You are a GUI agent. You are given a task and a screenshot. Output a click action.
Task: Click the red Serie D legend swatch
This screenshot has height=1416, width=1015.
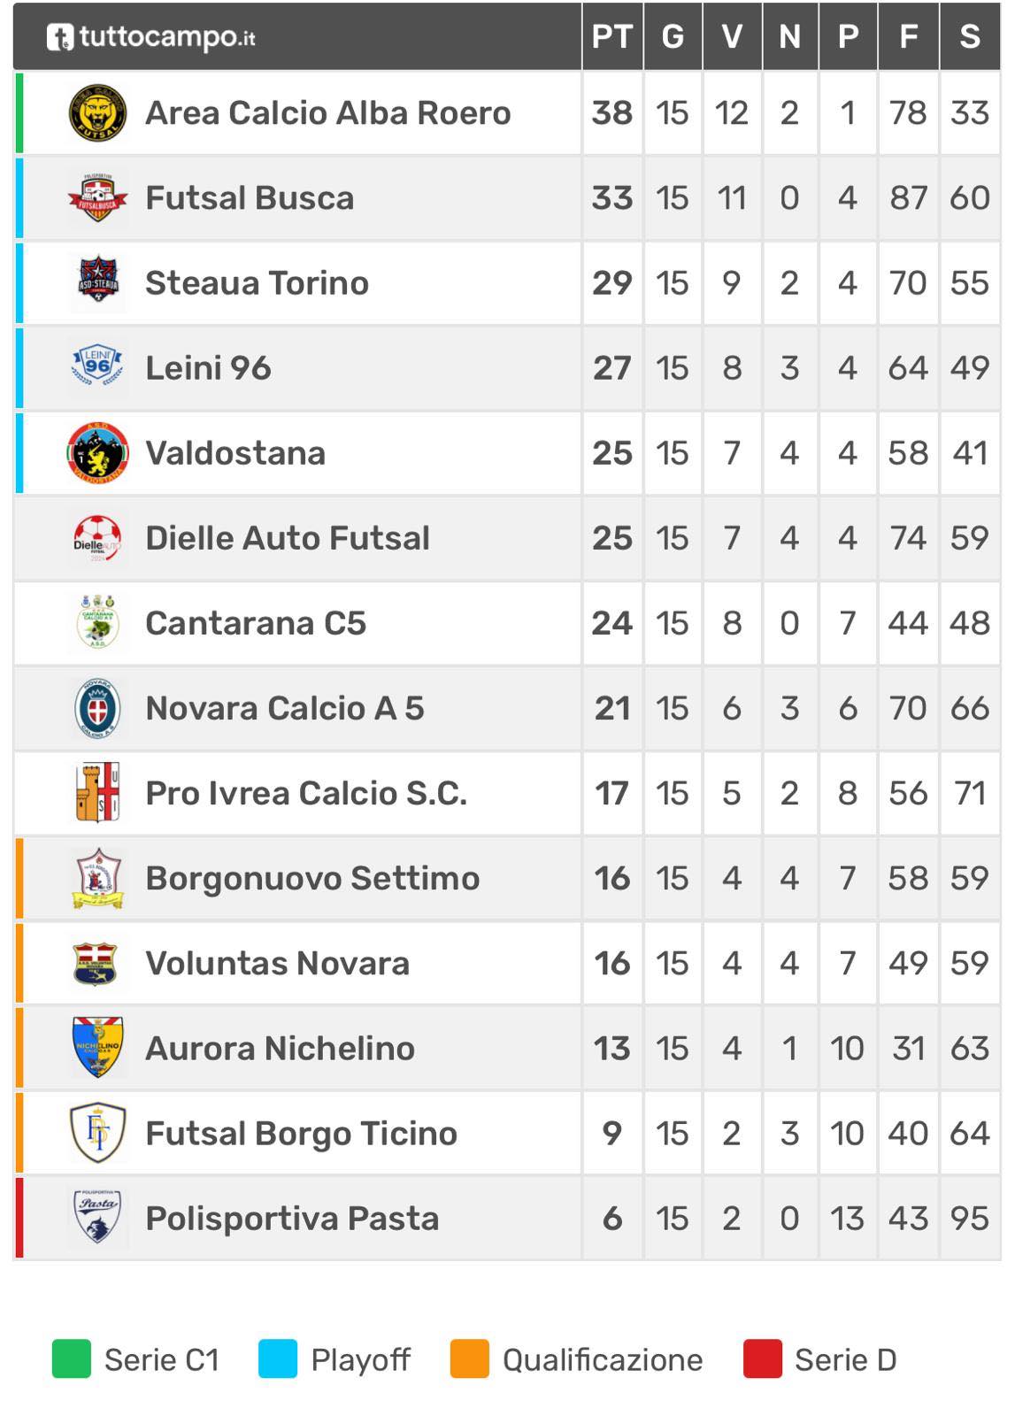763,1359
